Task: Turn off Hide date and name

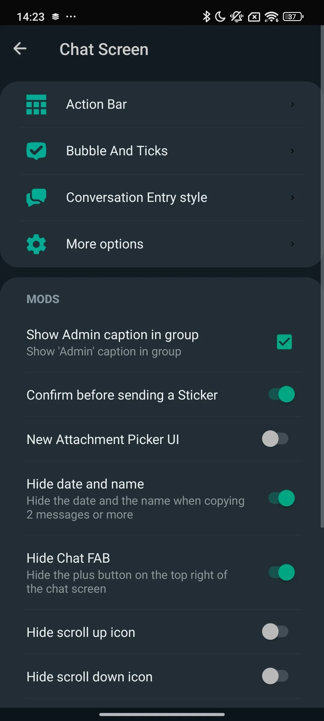Action: (281, 498)
